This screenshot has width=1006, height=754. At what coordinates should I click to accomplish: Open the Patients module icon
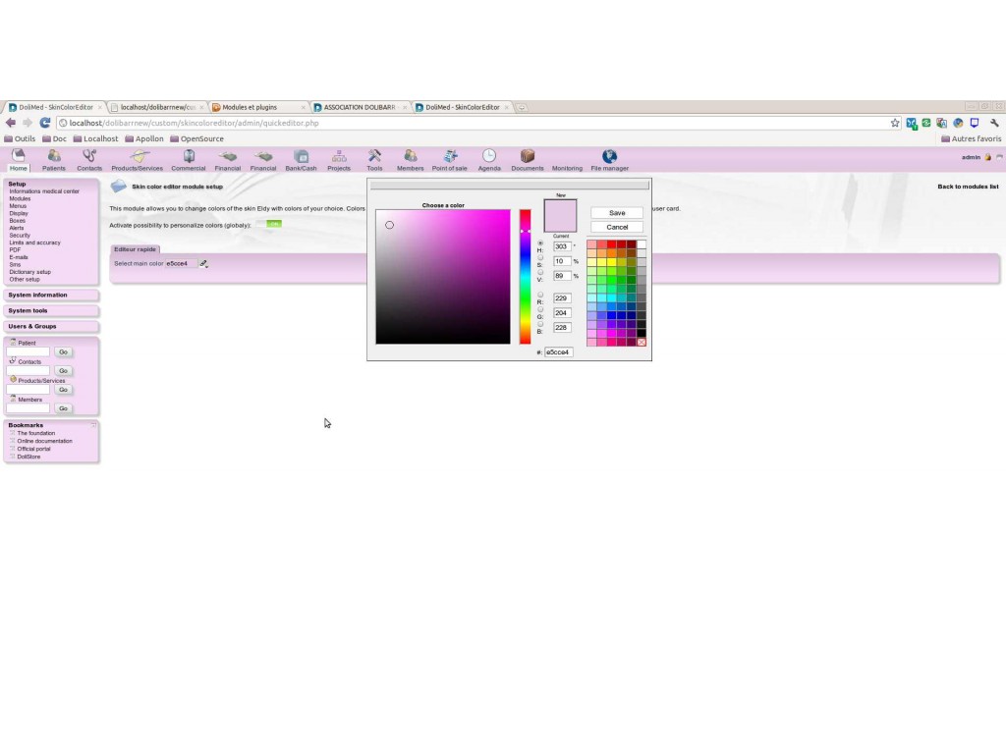(x=54, y=156)
